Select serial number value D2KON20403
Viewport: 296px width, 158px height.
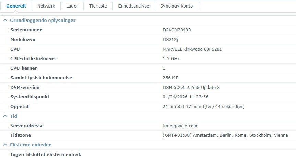pos(177,30)
